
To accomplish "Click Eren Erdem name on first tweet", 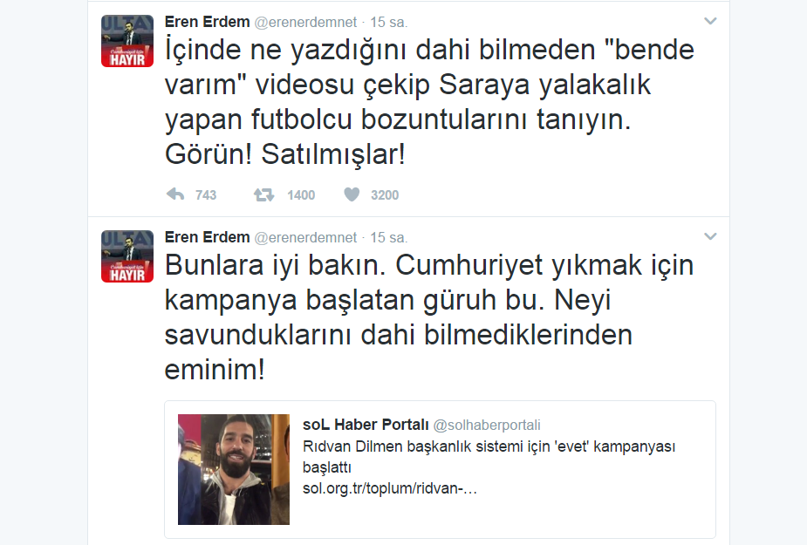I will 207,22.
